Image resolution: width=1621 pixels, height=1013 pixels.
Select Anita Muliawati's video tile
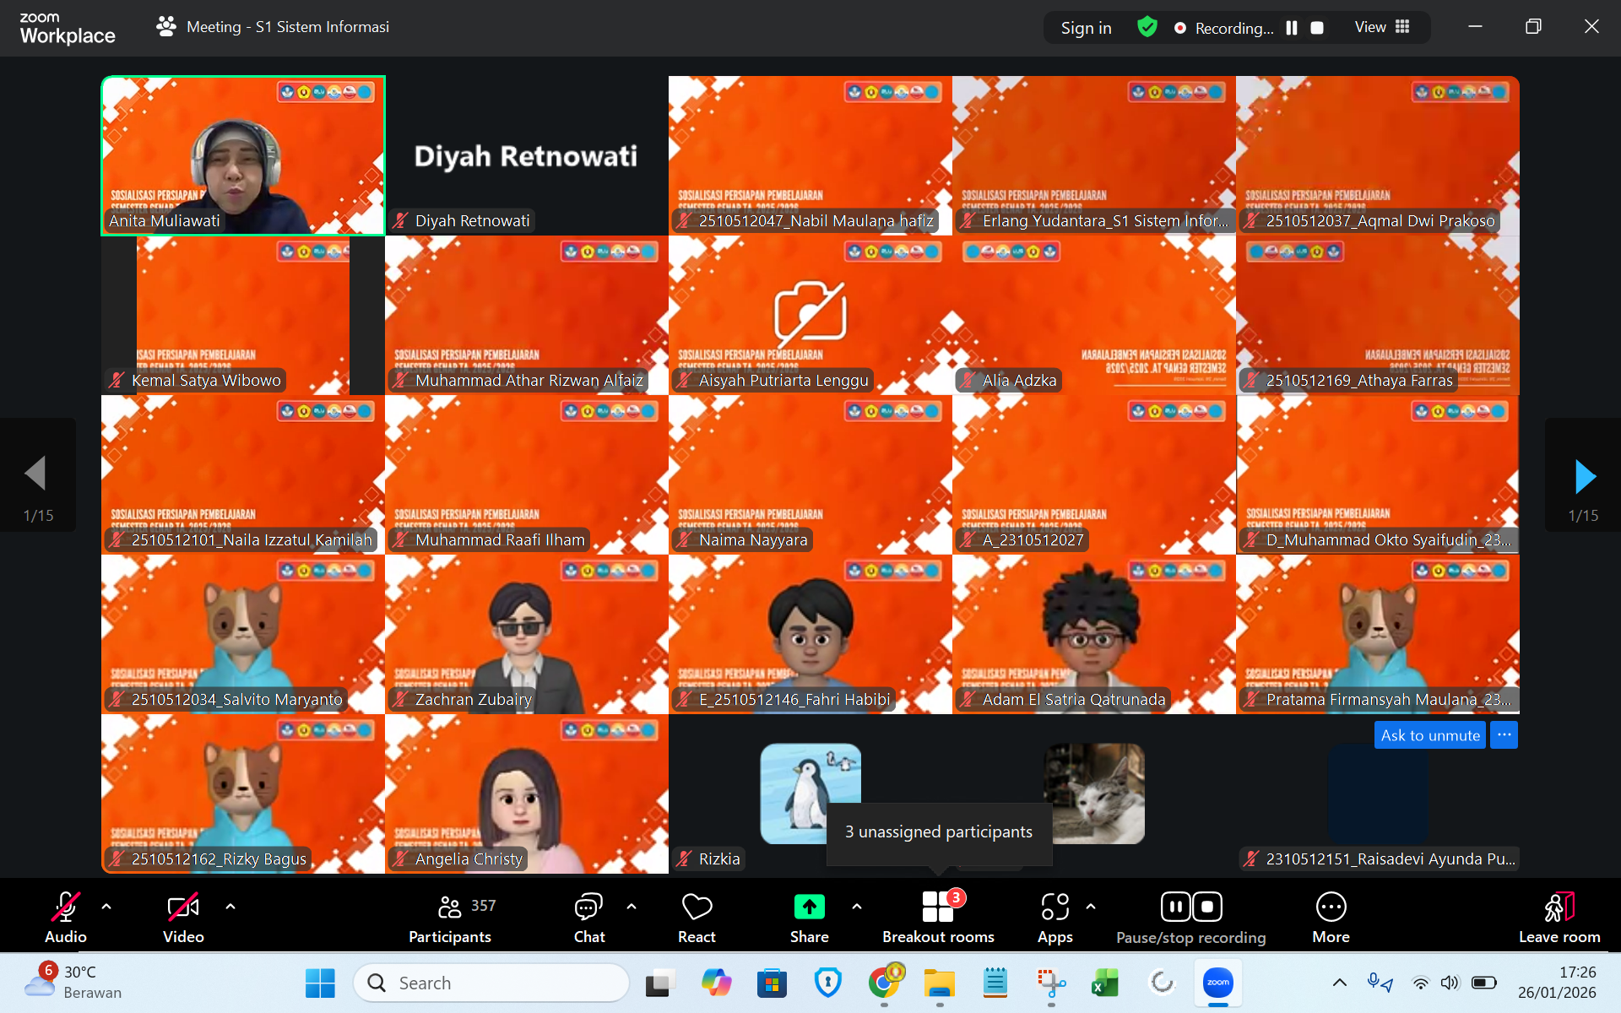(243, 155)
